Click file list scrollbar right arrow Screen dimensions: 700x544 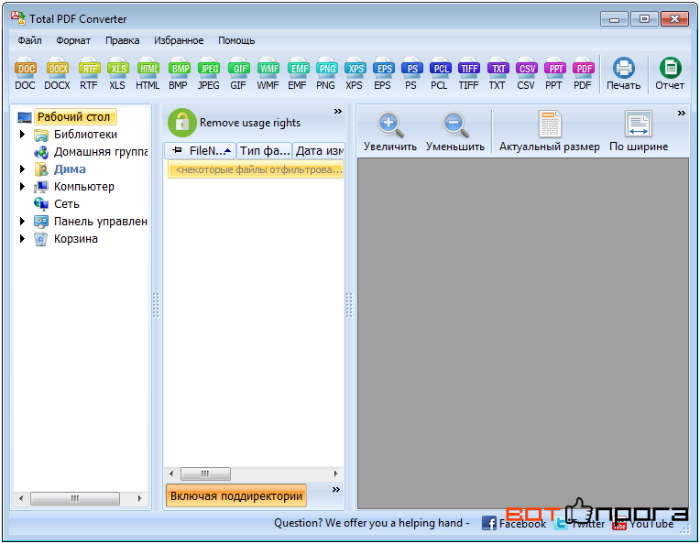pos(335,473)
